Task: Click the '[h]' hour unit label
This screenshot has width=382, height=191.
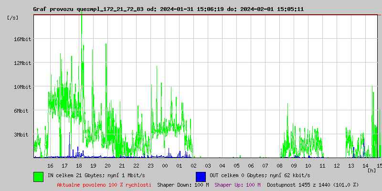Action: click(372, 170)
